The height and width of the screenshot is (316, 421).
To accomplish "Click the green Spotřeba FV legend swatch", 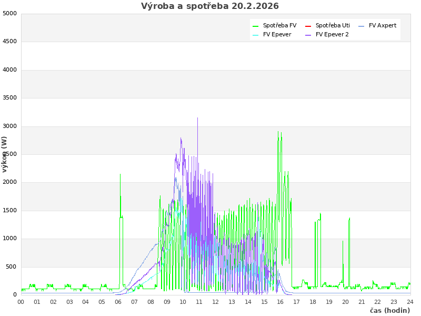I will click(x=256, y=26).
